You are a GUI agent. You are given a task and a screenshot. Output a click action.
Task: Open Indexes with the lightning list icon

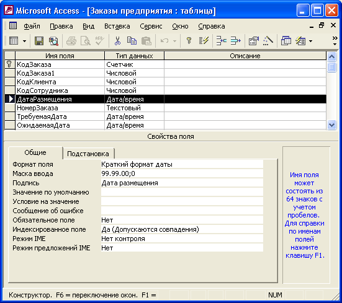204,41
